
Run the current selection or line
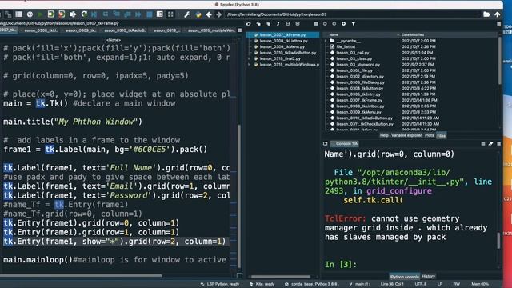point(73,14)
